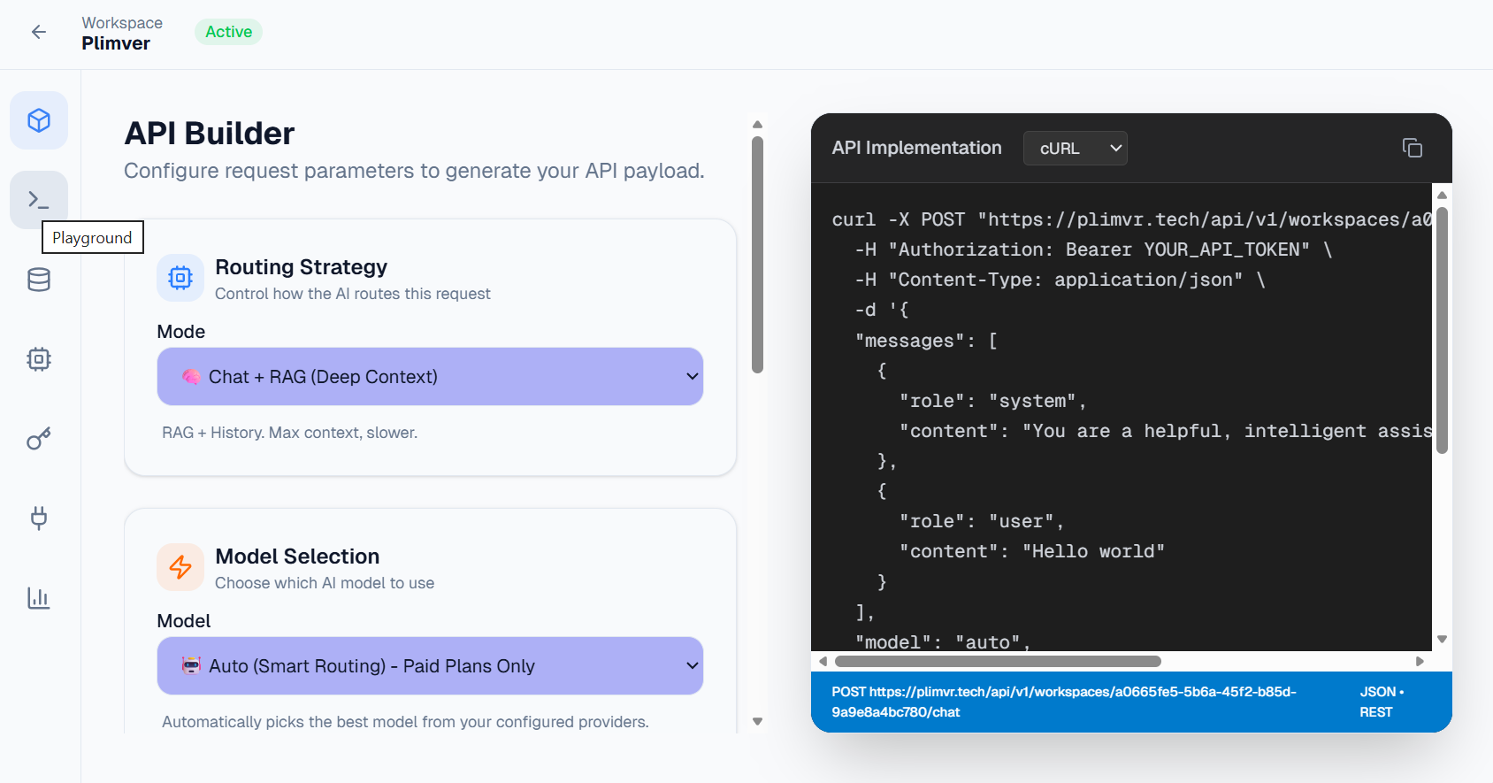
Task: Change code language from cURL dropdown
Action: tap(1076, 149)
